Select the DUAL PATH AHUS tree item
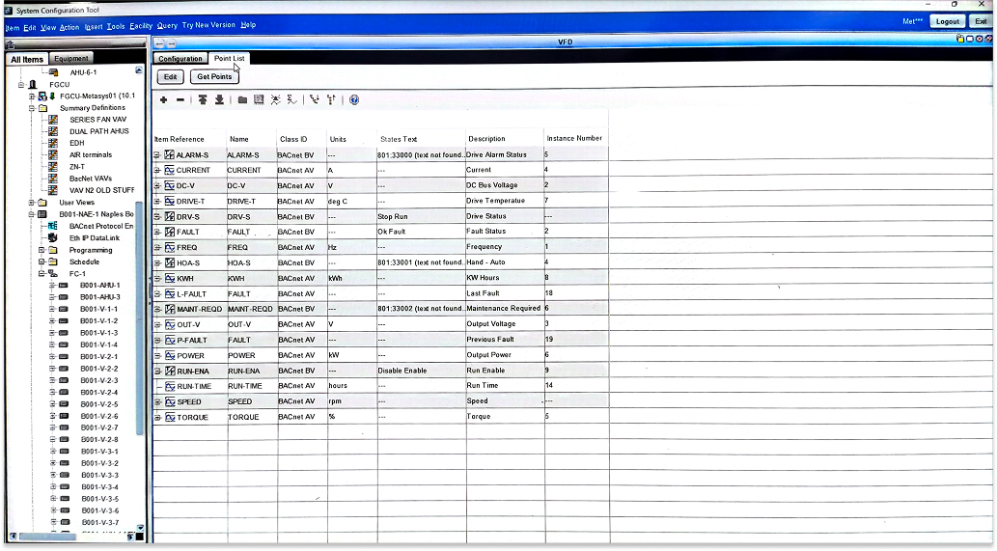 99,131
